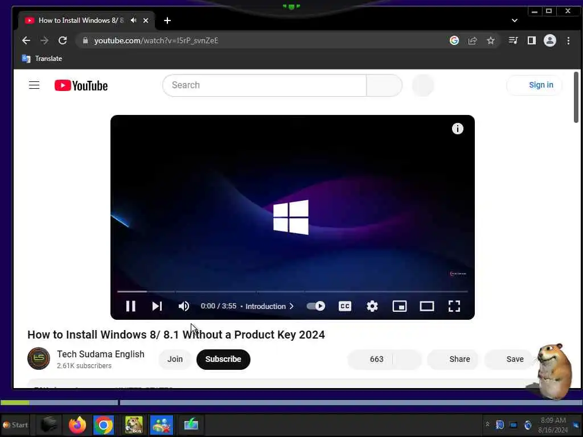Open YouTube hamburger guide menu
The image size is (583, 437).
pos(34,85)
